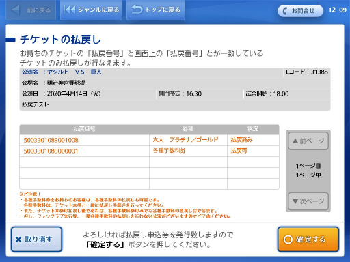Screen dimensions: 350x262
Task: Click the return arrow icon on トップに戻る
Action: 137,10
